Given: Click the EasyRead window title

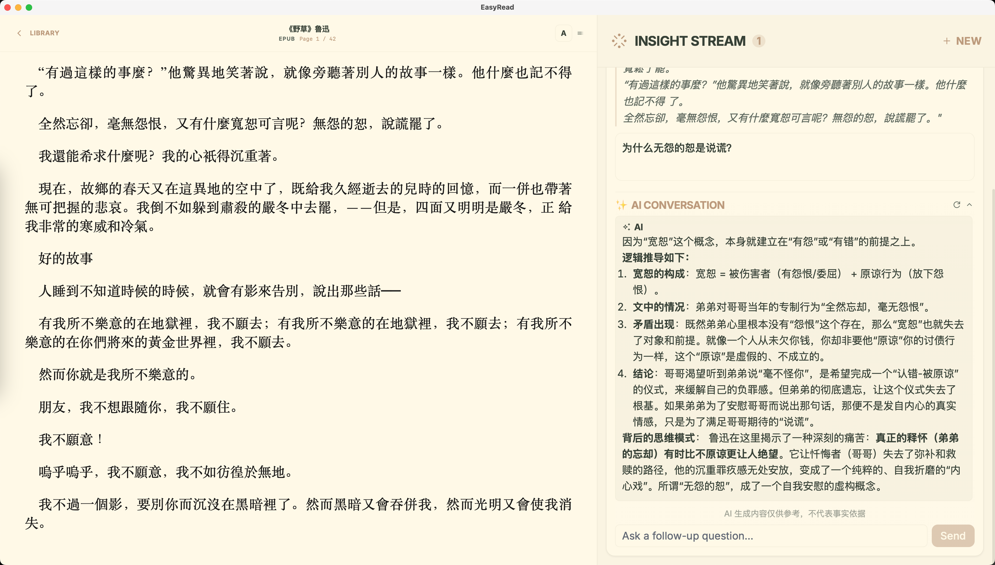Looking at the screenshot, I should click(x=497, y=7).
